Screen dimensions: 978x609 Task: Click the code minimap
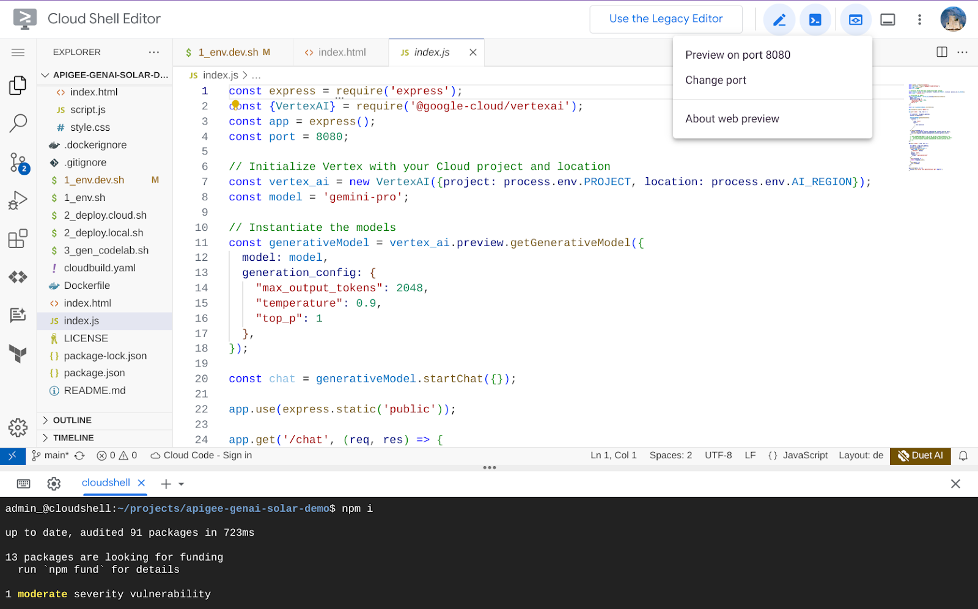point(936,127)
